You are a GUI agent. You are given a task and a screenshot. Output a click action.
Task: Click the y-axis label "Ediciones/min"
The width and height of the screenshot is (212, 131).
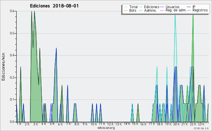3,67
